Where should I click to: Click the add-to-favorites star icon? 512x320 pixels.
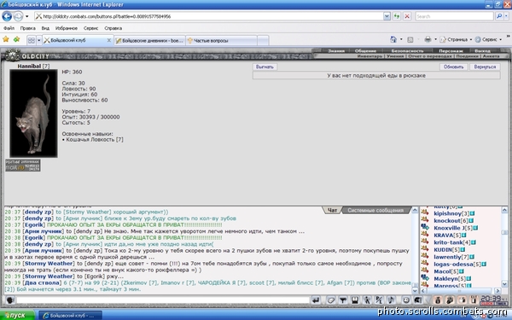(x=16, y=39)
